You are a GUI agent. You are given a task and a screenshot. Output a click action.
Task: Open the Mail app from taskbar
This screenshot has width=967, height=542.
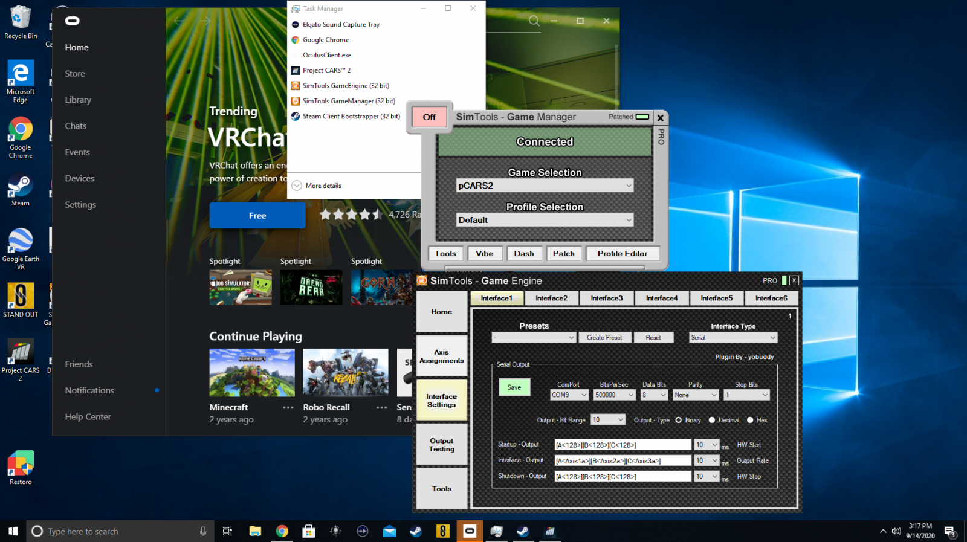(389, 531)
